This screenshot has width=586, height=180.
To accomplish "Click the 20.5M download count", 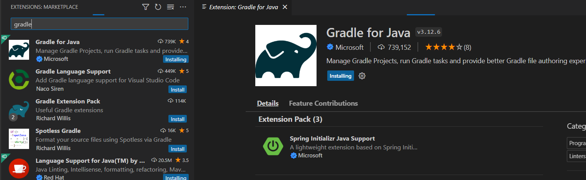I will pyautogui.click(x=166, y=160).
